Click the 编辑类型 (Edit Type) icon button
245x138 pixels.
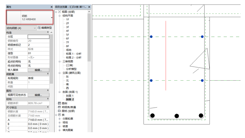[x=39, y=28]
